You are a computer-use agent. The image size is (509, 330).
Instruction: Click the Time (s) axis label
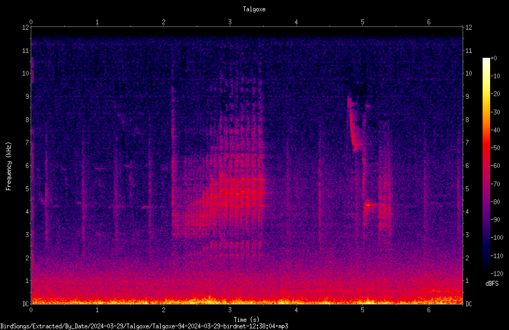click(x=246, y=320)
